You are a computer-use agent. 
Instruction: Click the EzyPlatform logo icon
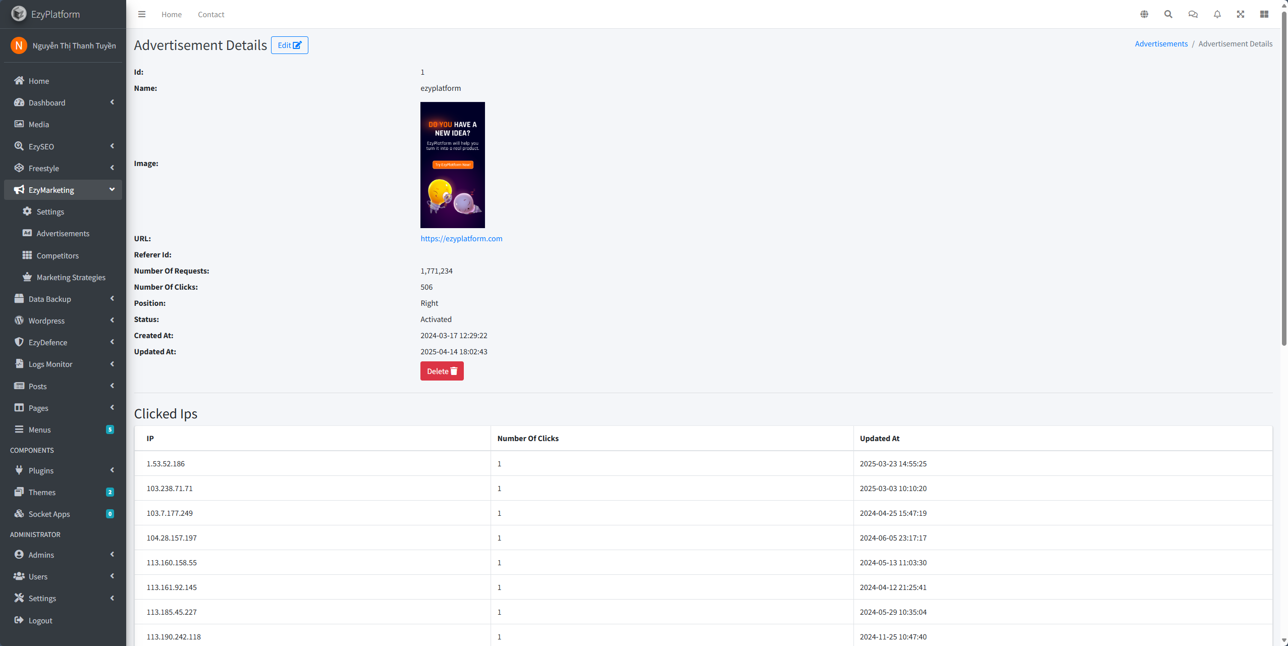[19, 14]
